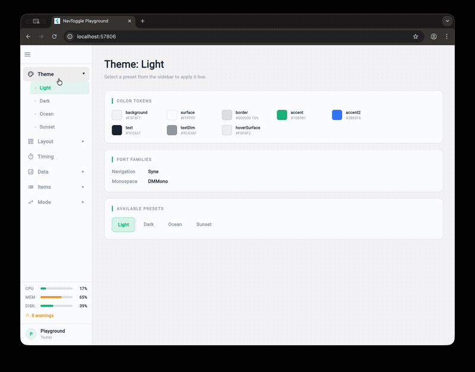Click the Theme palette icon
Image resolution: width=475 pixels, height=372 pixels.
31,74
